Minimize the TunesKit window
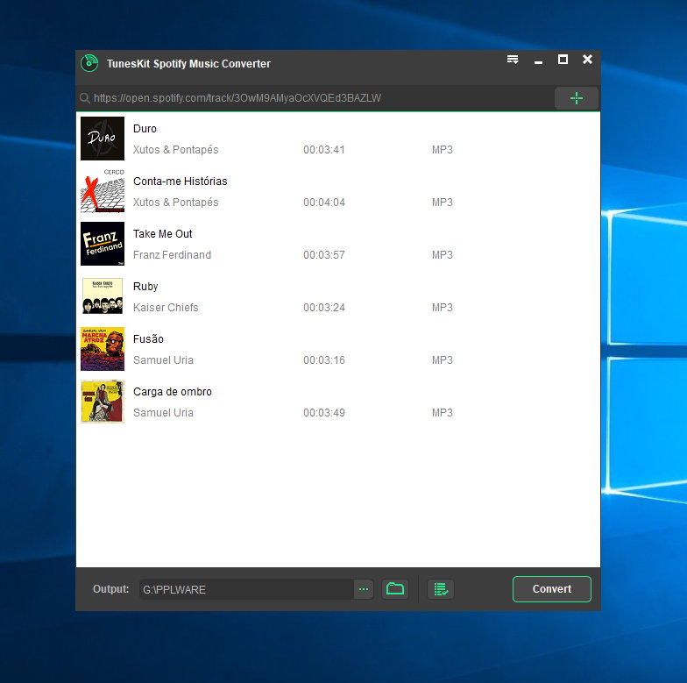The width and height of the screenshot is (687, 683). point(538,60)
